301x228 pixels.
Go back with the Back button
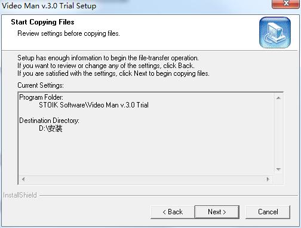tap(173, 212)
